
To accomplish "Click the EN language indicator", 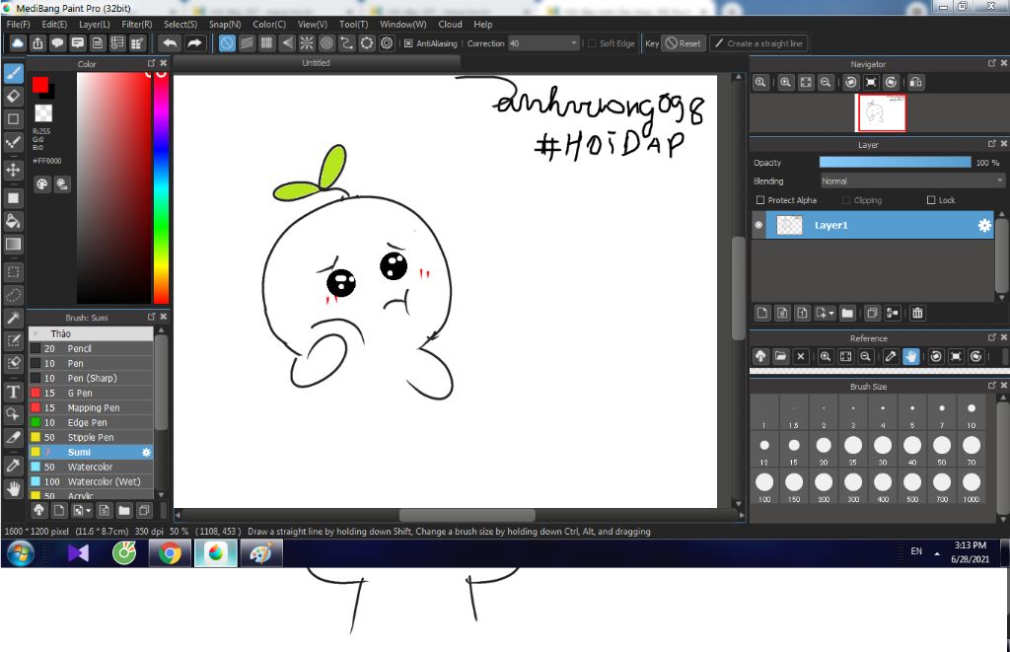I will (916, 551).
